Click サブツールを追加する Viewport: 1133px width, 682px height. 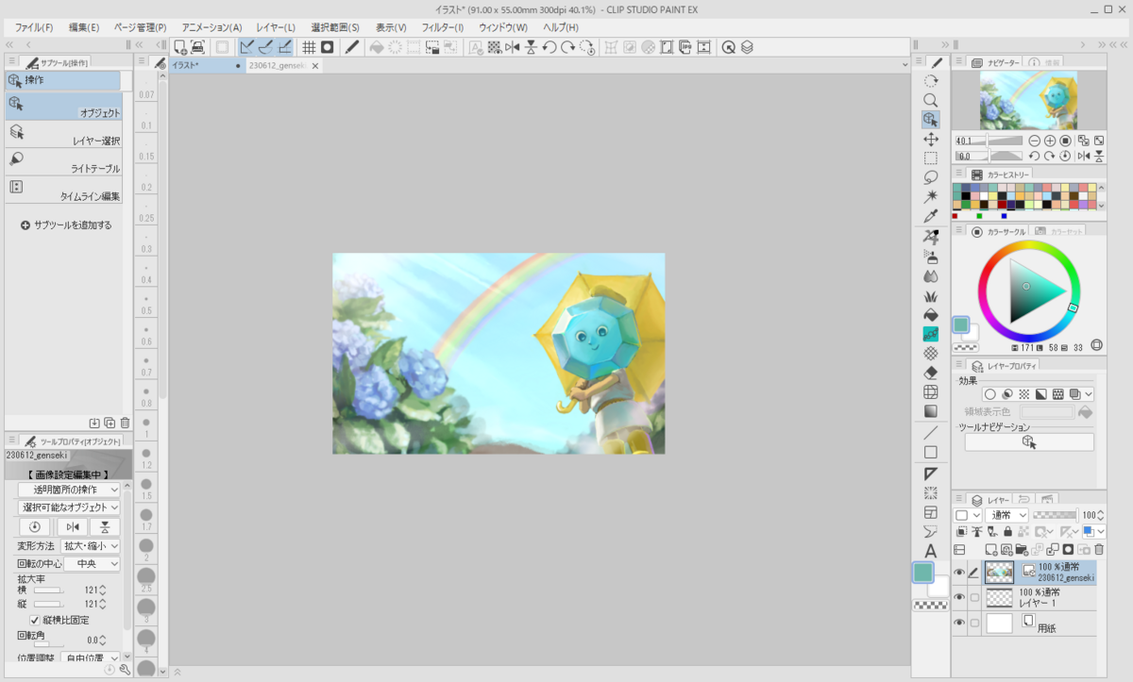(x=66, y=225)
